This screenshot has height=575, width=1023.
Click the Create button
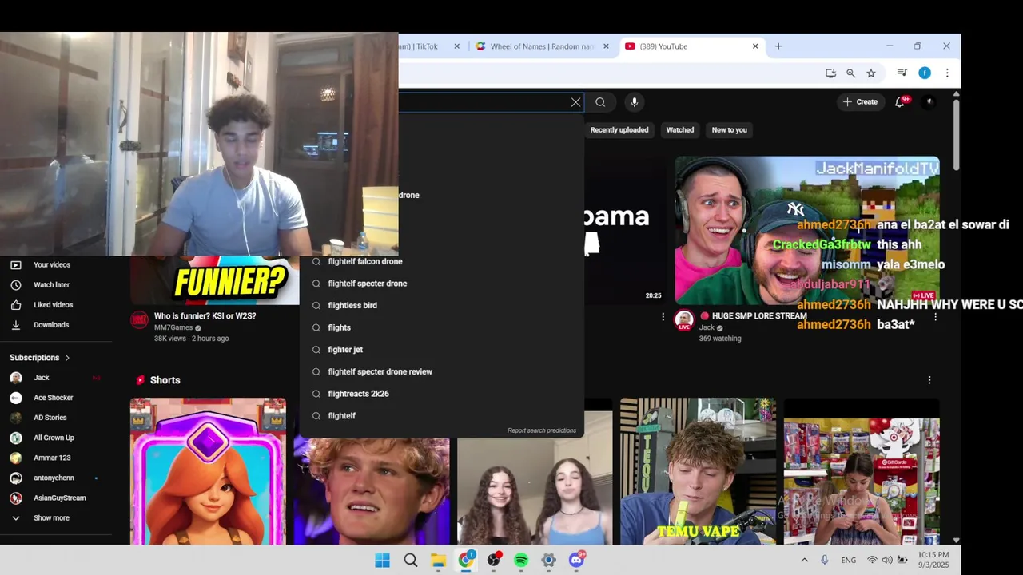coord(860,101)
